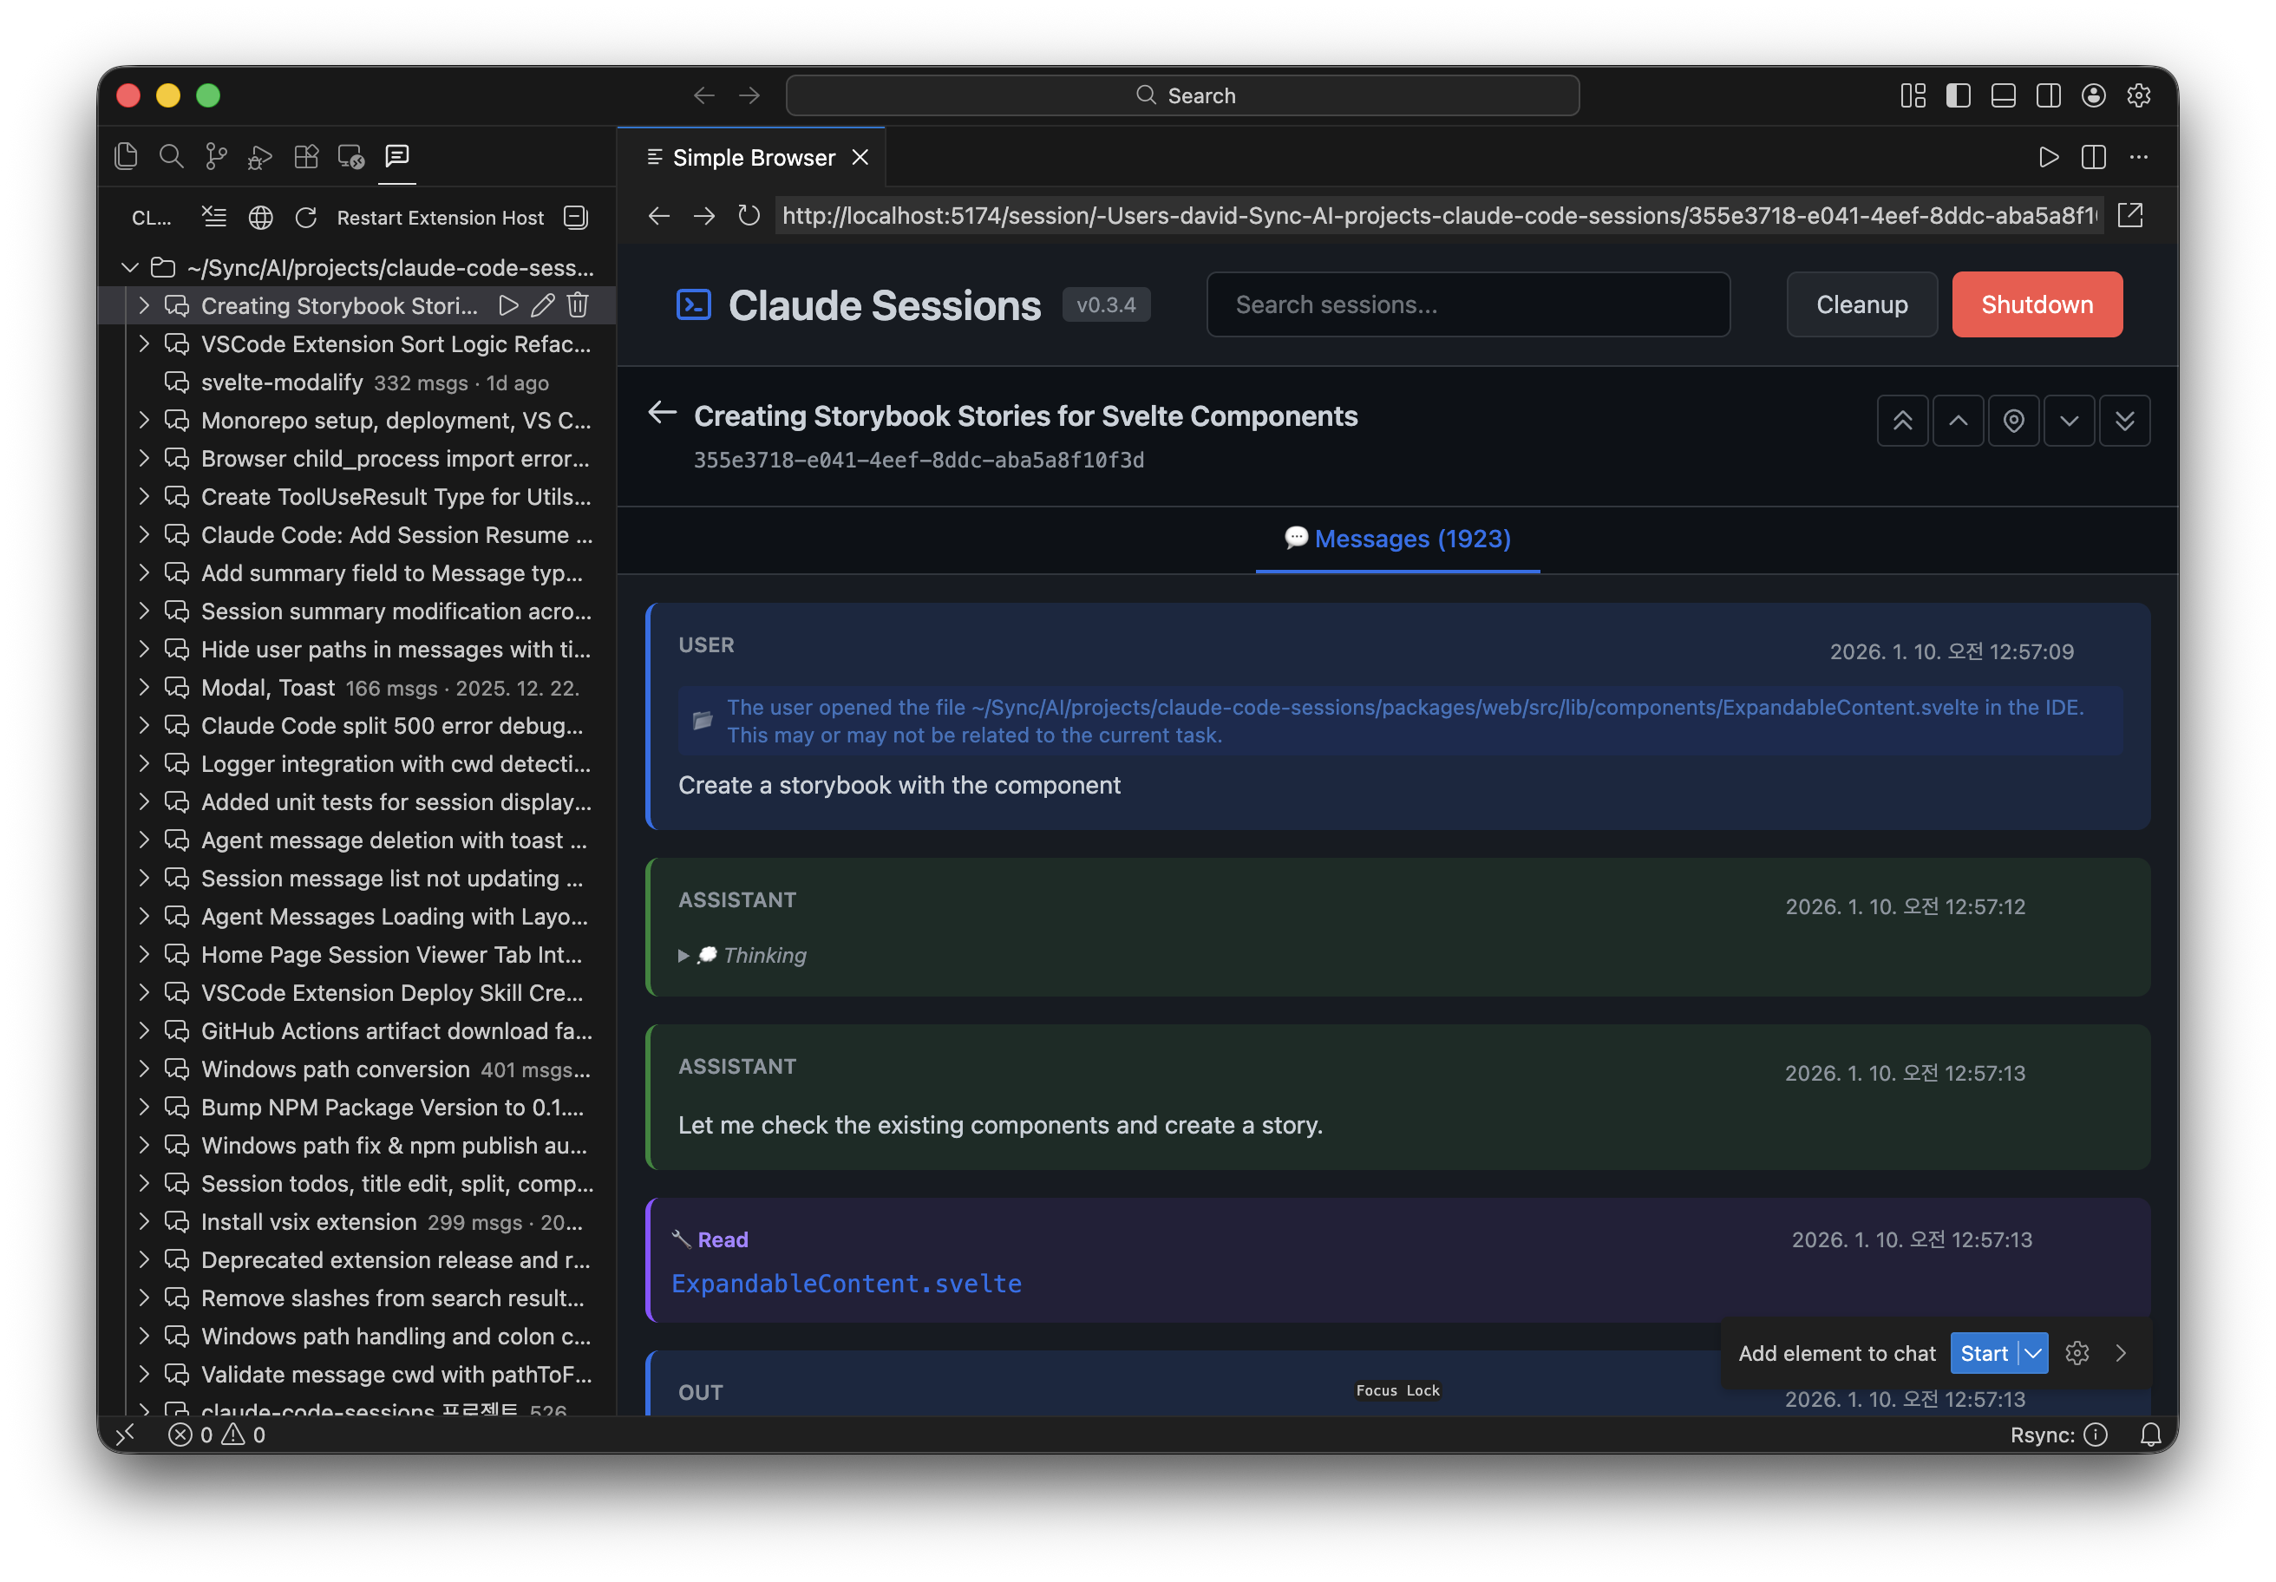Viewport: 2276px width, 1582px height.
Task: Toggle the bottom panel visibility
Action: 2004,95
